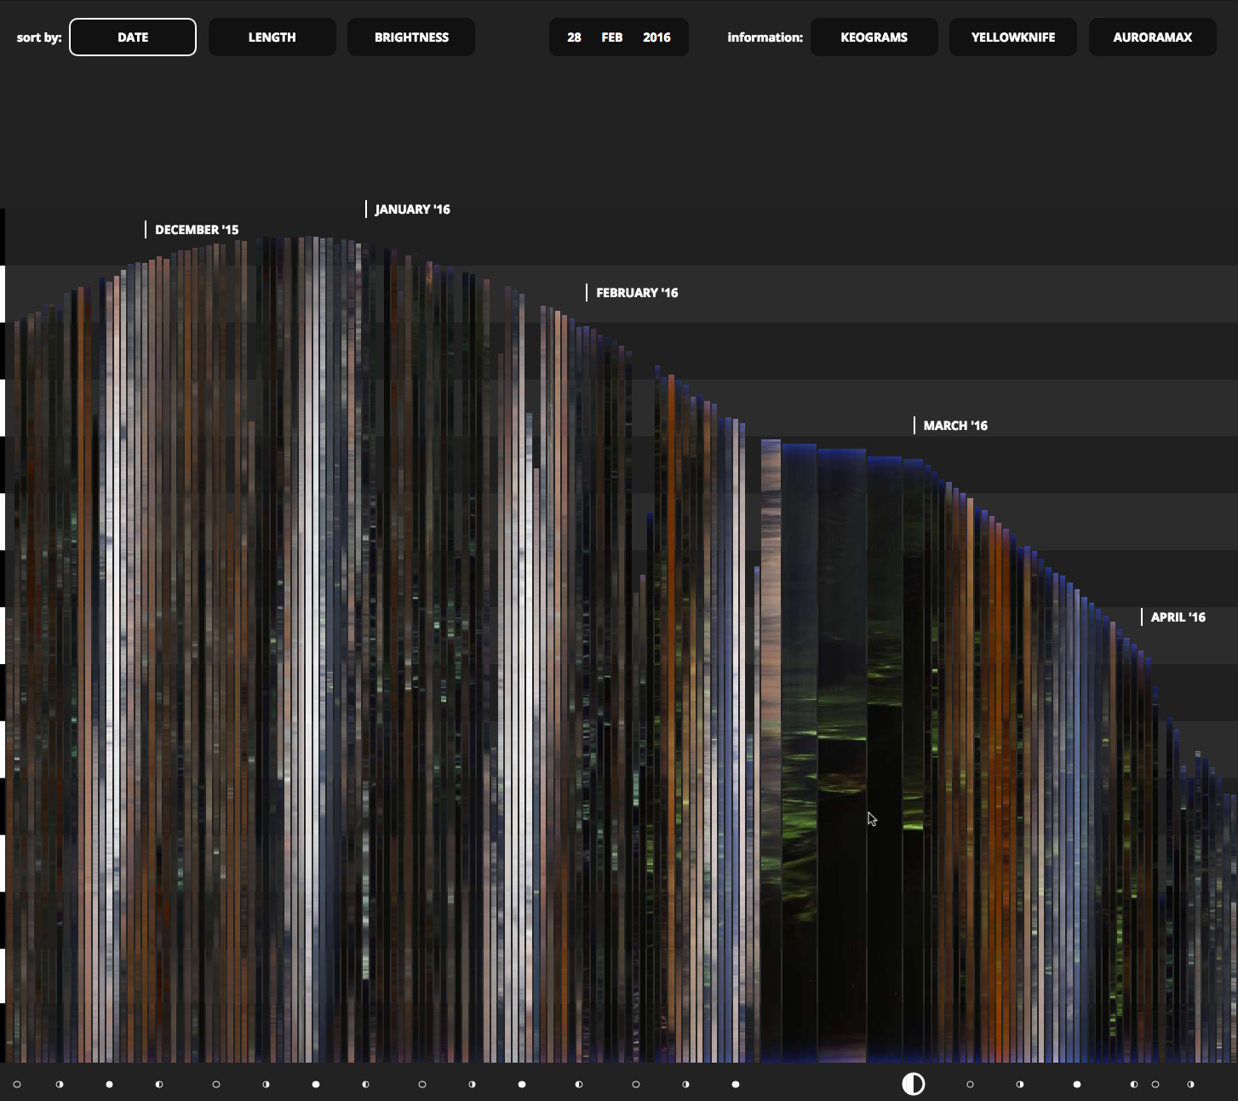Open the YELLOWKNIFE information tab

[x=1013, y=37]
